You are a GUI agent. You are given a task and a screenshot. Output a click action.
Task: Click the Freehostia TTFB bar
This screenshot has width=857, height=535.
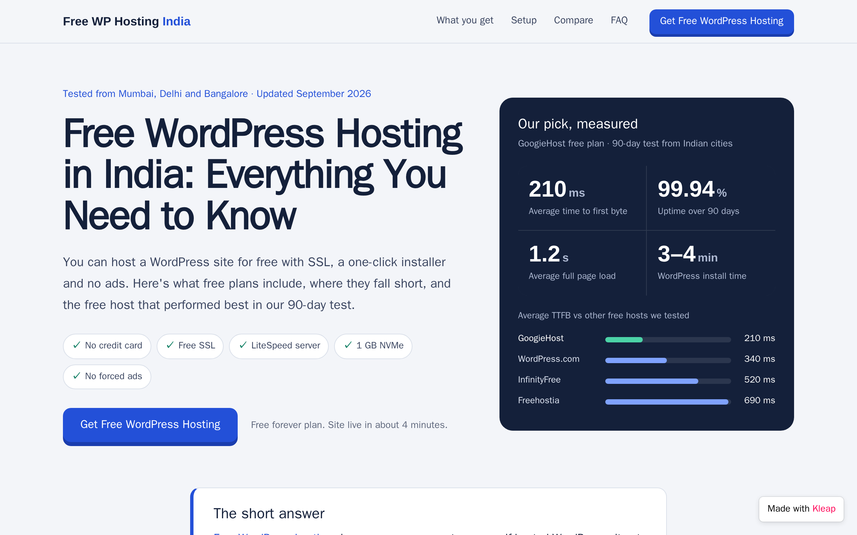(x=667, y=402)
